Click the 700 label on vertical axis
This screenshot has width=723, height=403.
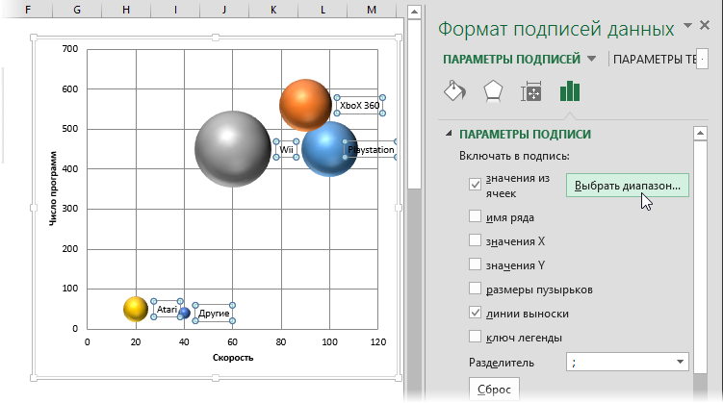click(70, 48)
